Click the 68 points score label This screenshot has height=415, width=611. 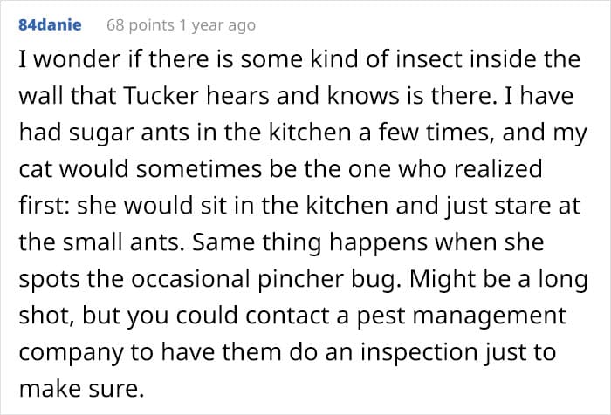141,25
